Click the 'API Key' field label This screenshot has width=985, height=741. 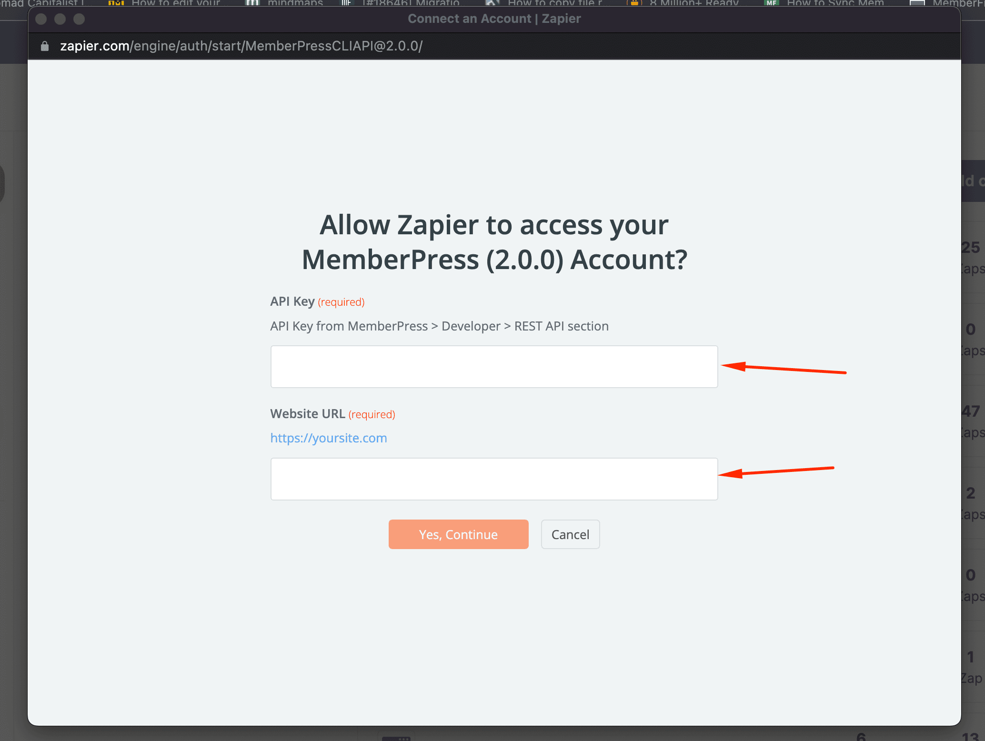point(292,301)
